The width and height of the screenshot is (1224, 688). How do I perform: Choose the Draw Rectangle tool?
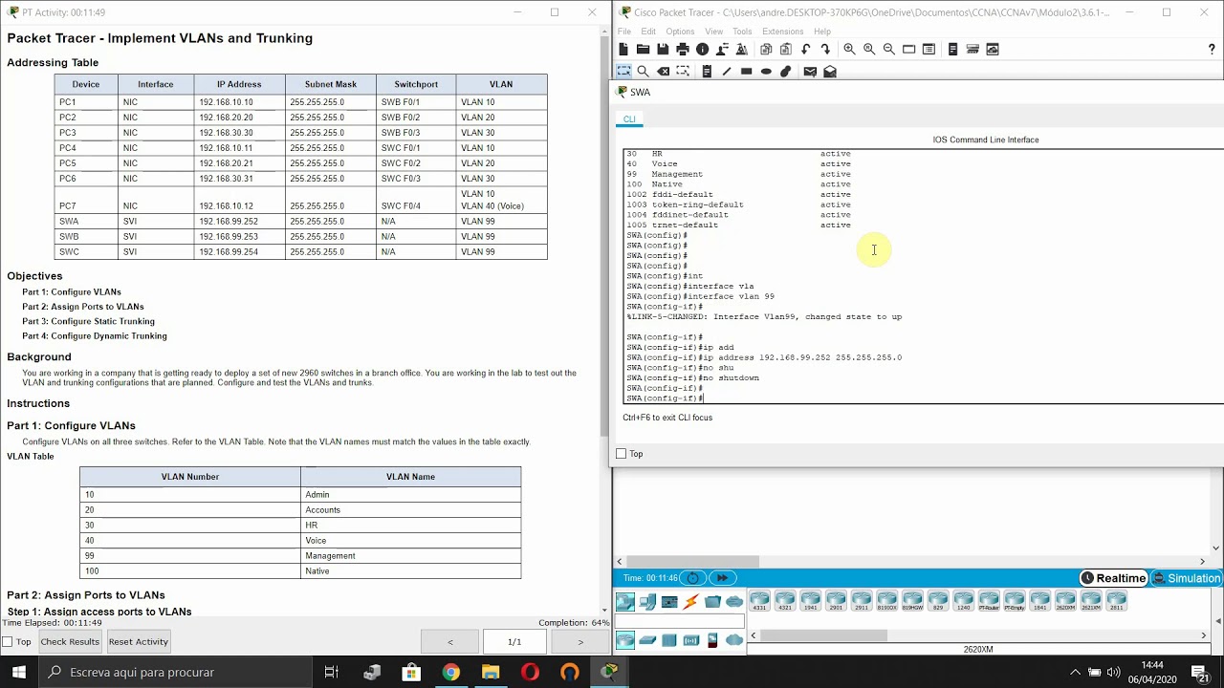pos(747,72)
